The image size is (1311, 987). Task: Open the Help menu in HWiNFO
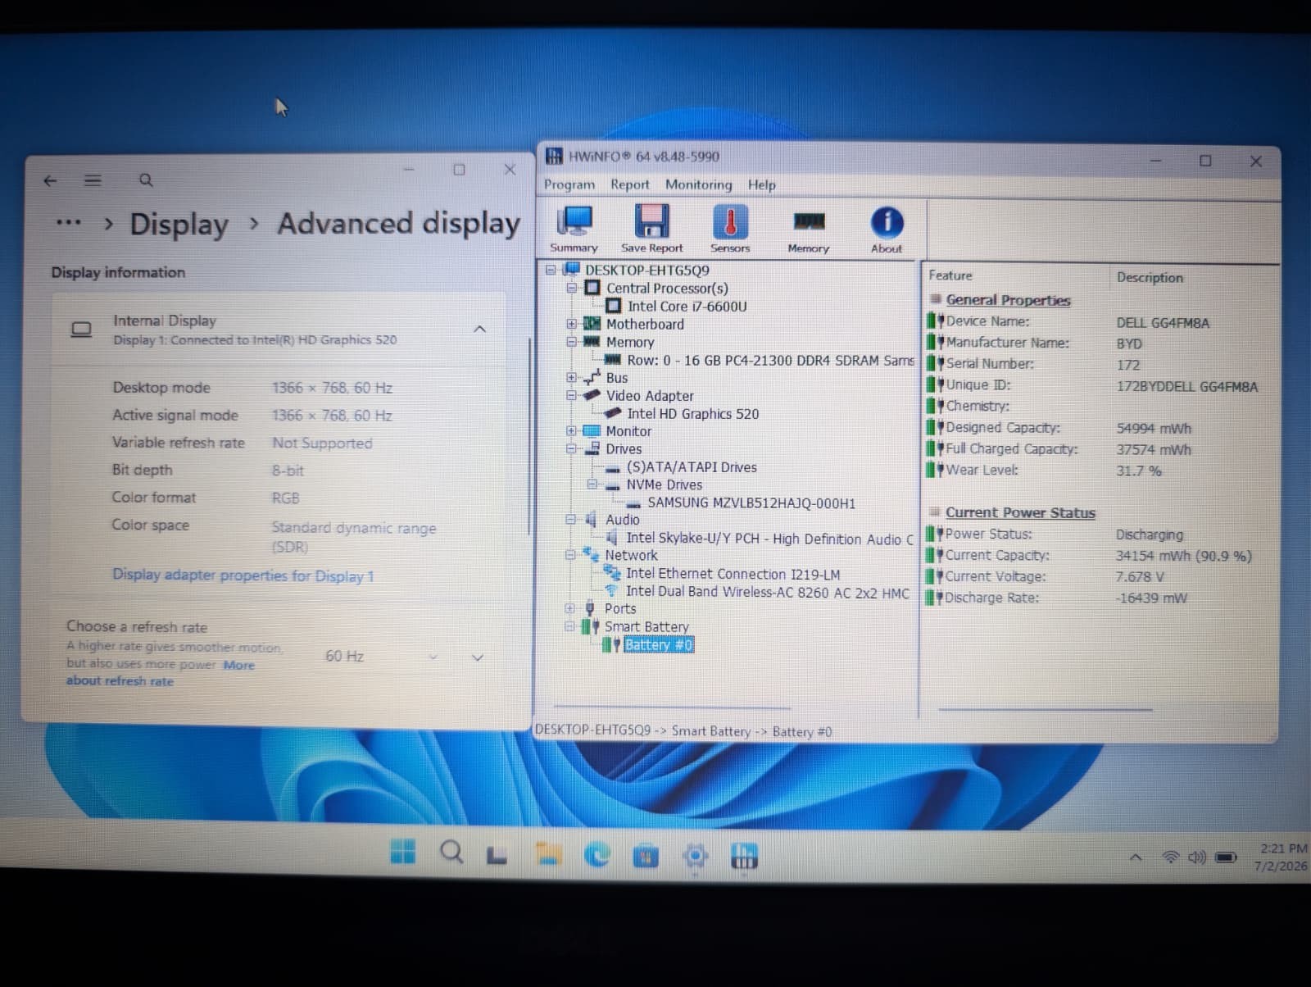click(x=761, y=185)
